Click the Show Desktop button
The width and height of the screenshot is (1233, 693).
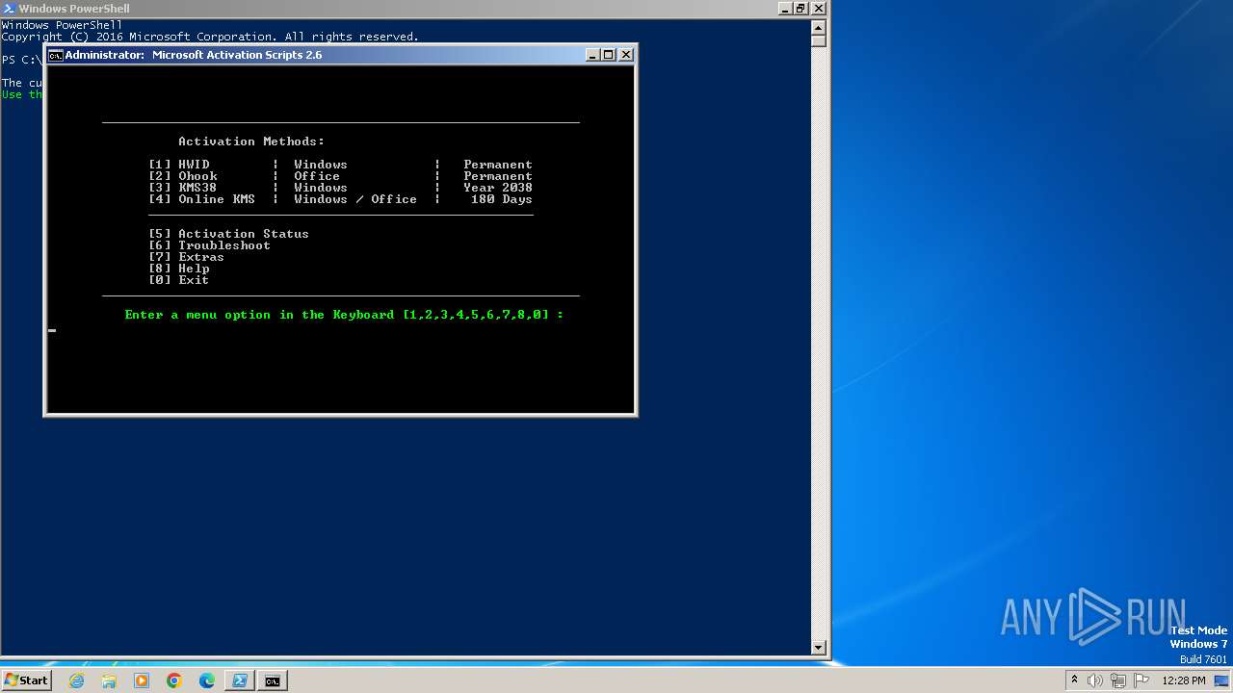1221,680
